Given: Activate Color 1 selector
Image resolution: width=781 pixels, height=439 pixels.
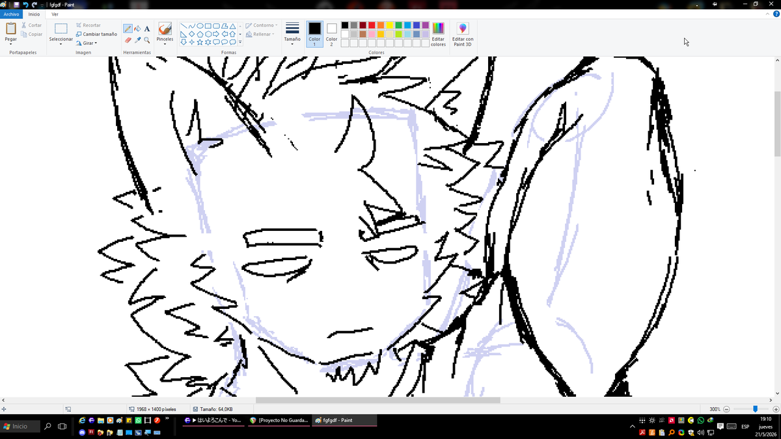Looking at the screenshot, I should (x=314, y=34).
